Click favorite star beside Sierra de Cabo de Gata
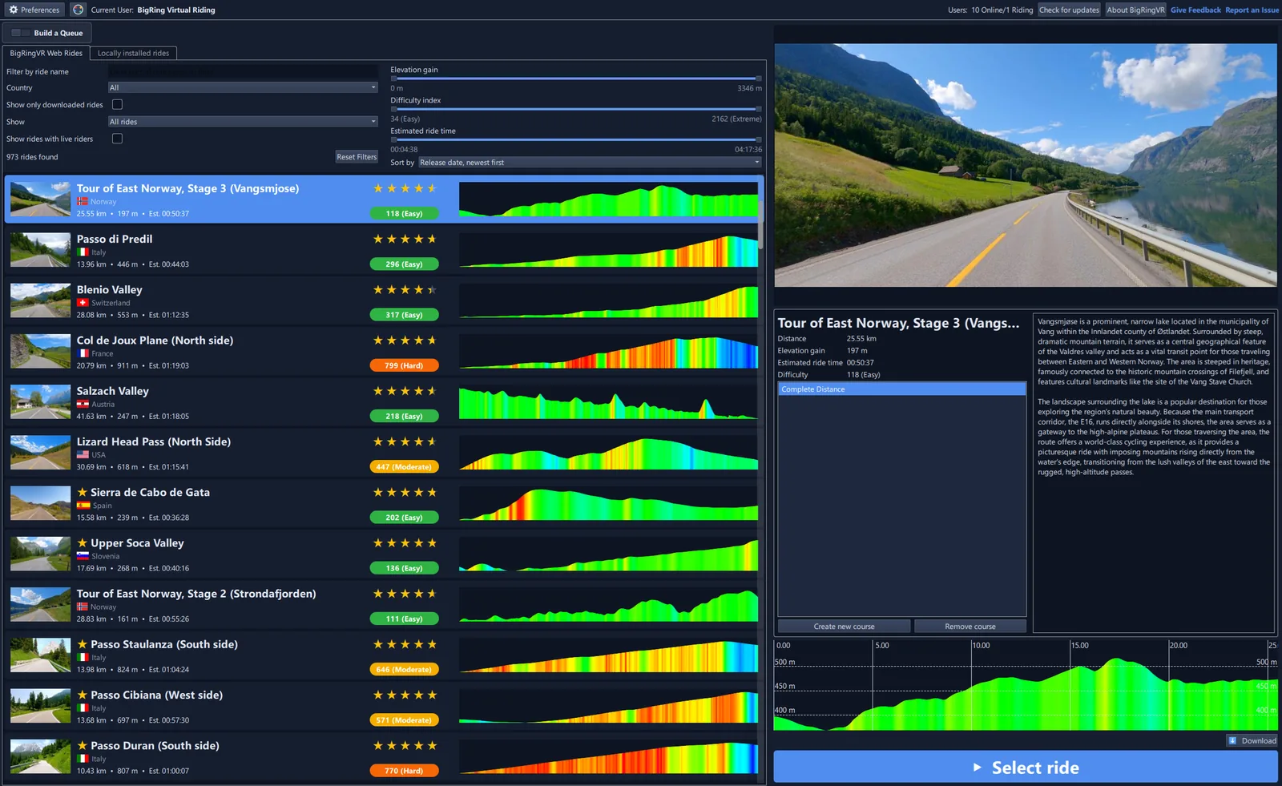 click(82, 492)
